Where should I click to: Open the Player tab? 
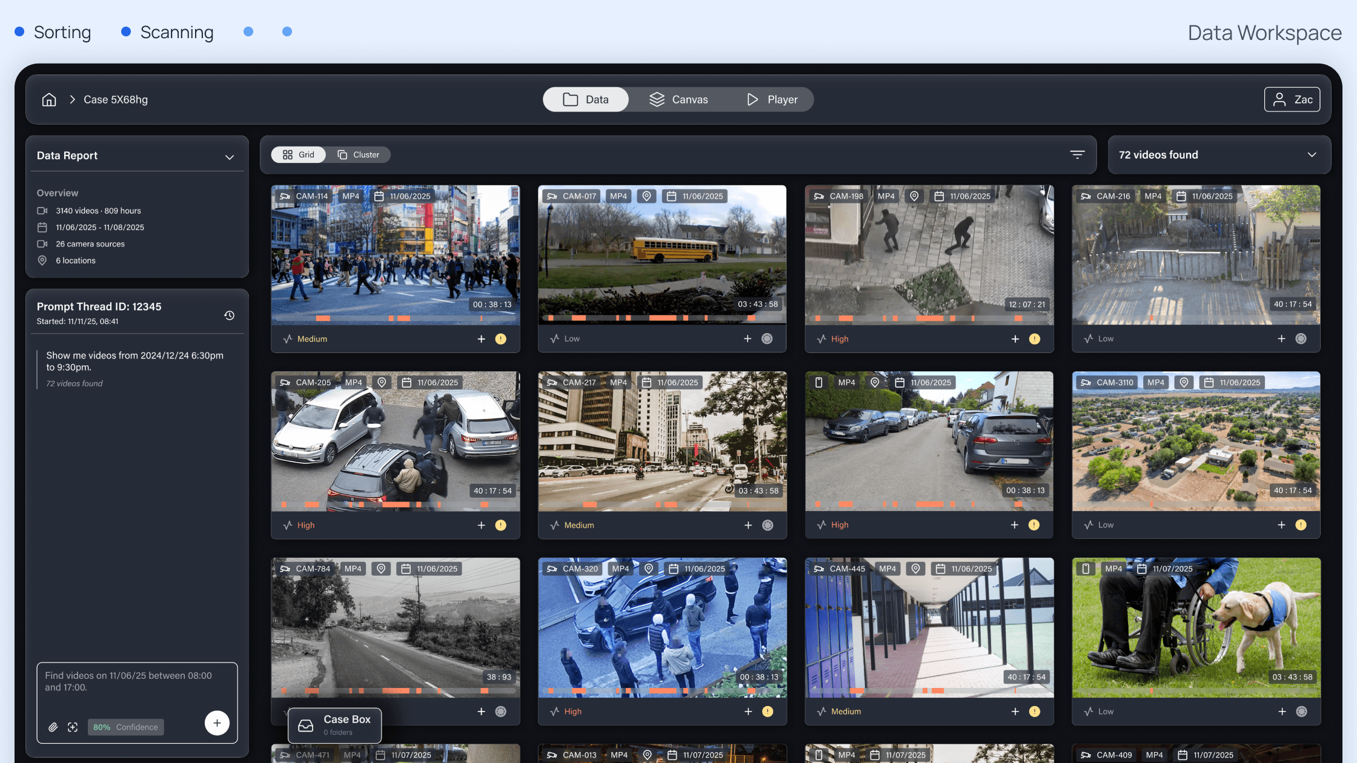coord(772,99)
